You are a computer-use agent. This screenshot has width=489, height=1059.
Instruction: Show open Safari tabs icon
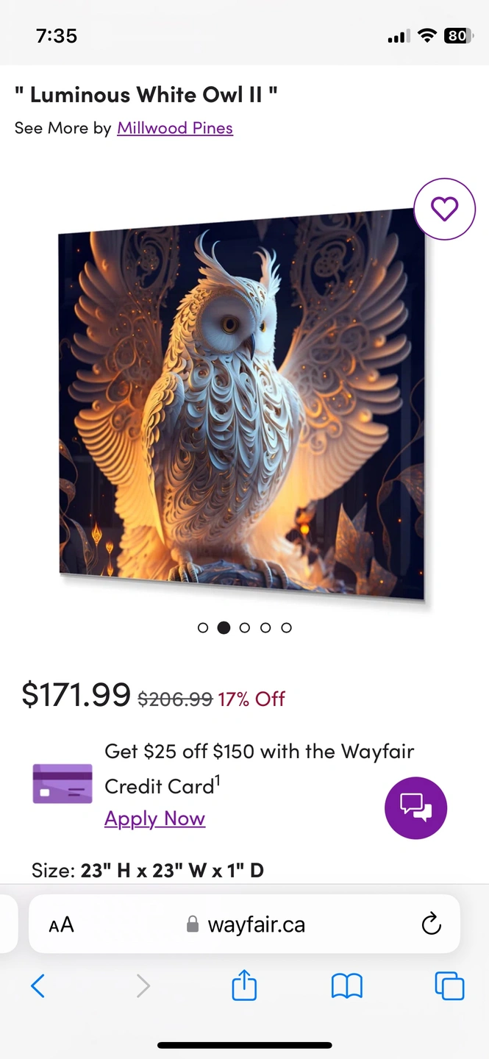point(449,985)
